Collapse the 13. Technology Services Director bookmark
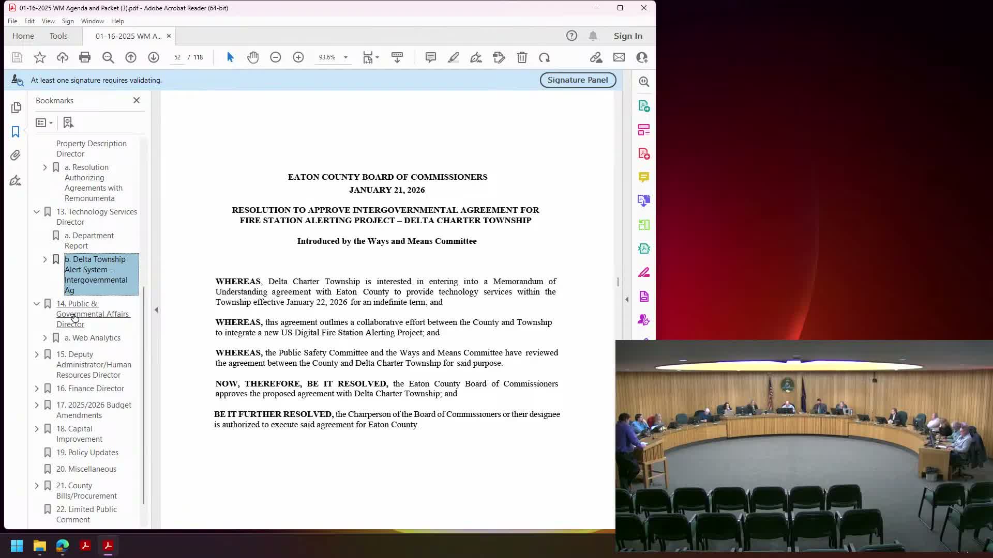 point(36,212)
